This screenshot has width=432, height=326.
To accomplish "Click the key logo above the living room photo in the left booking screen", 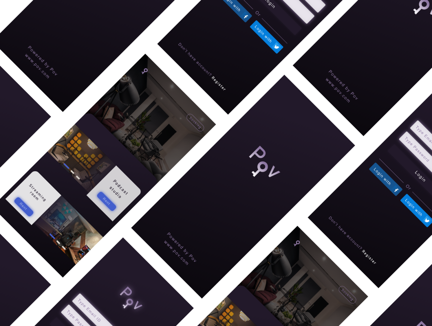I will (145, 71).
